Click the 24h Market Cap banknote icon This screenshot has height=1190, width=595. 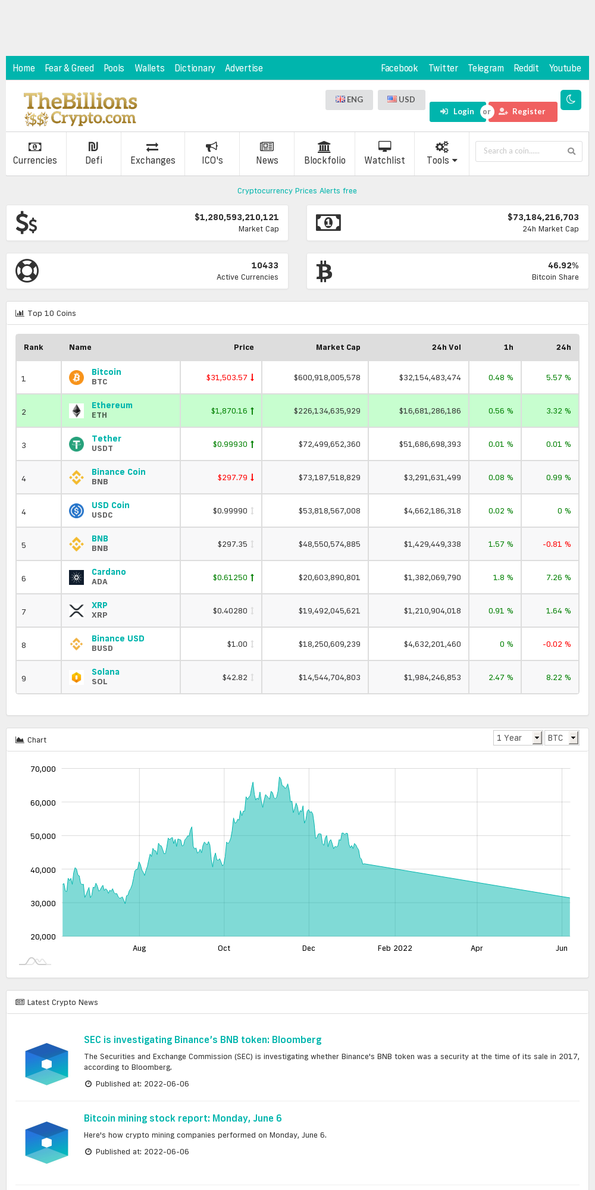click(328, 223)
